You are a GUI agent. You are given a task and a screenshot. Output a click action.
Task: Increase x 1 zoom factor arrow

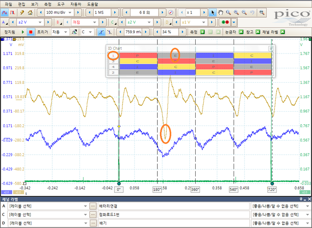click(204, 13)
